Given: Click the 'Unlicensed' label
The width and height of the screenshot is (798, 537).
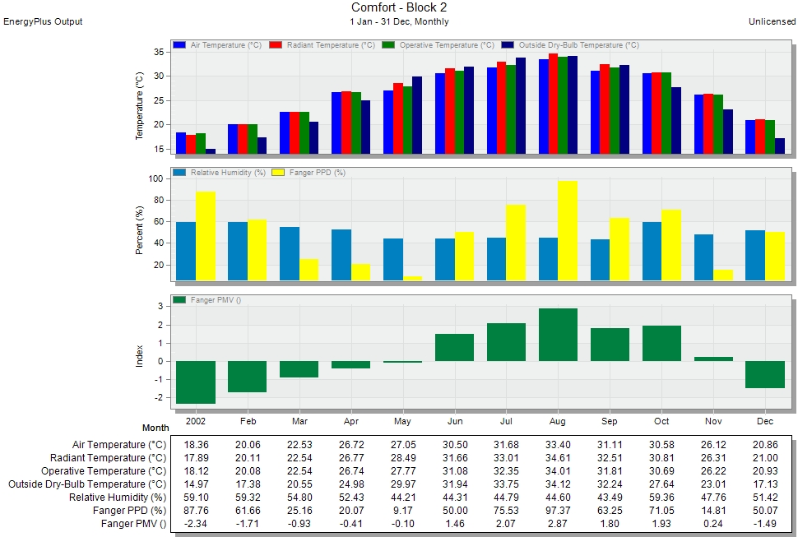Looking at the screenshot, I should 772,22.
